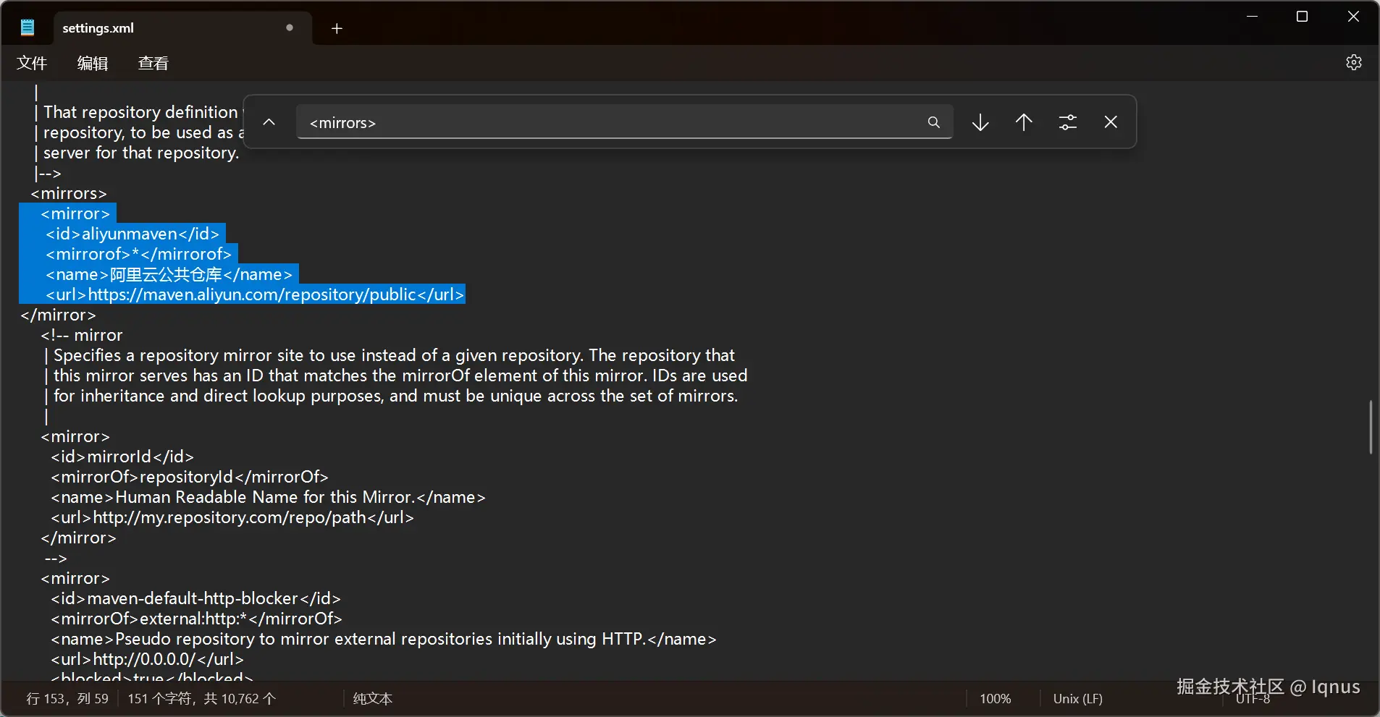
Task: Click the <mirrors> opening tag line
Action: (69, 193)
